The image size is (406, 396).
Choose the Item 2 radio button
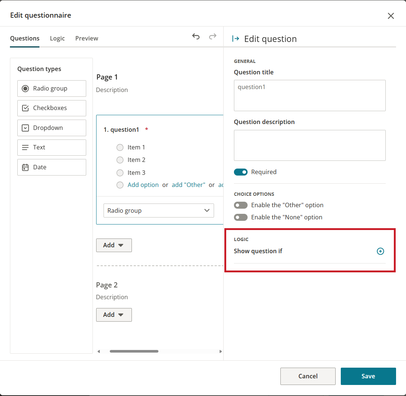point(120,160)
